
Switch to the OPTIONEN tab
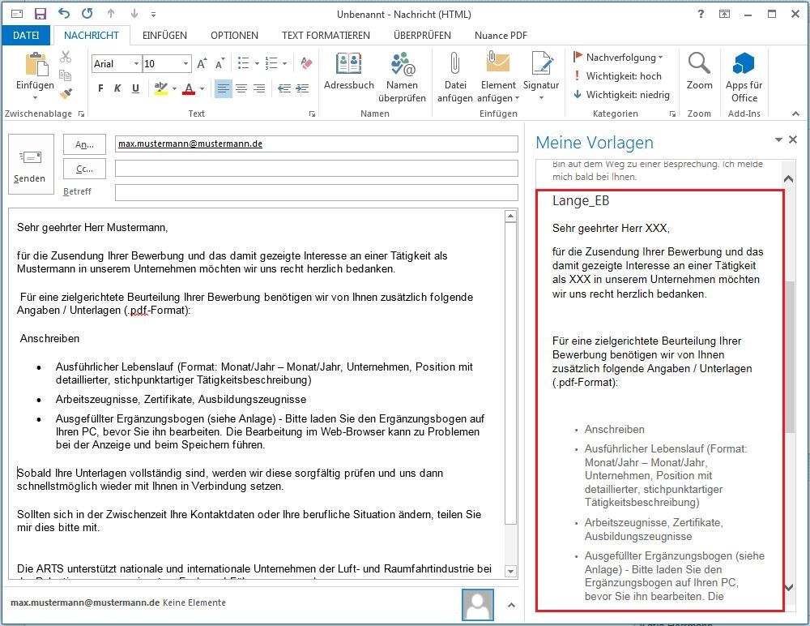coord(234,35)
